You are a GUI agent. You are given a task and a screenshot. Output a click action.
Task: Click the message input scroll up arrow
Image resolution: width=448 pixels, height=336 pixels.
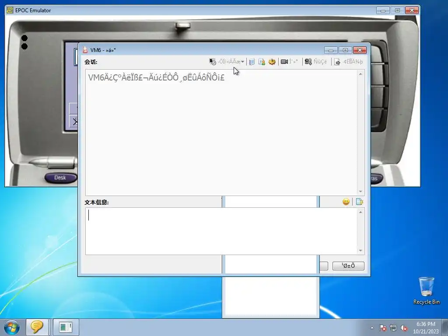pyautogui.click(x=360, y=212)
